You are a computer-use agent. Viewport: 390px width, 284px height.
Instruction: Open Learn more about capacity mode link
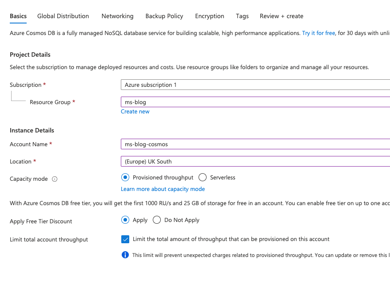point(163,189)
